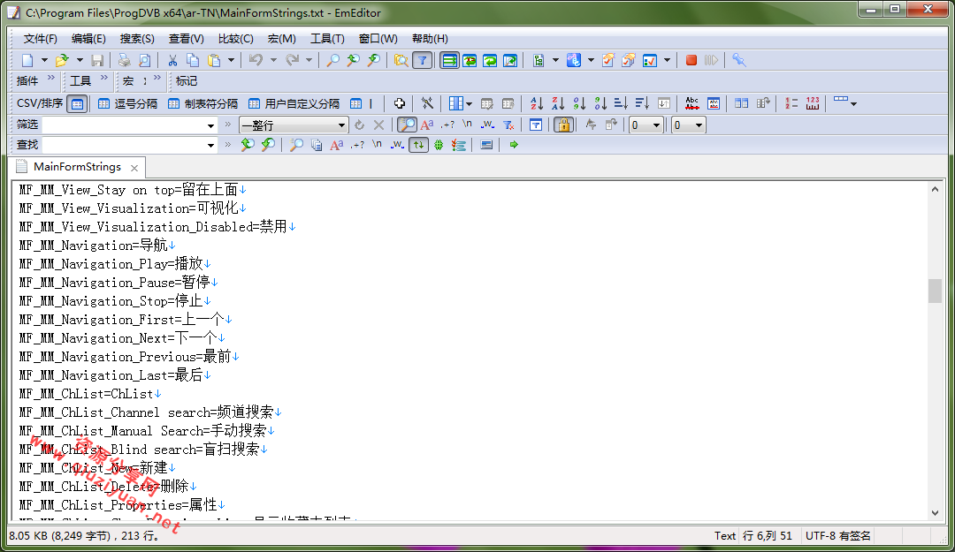Click the Open file folder icon
The width and height of the screenshot is (955, 552).
pos(62,60)
